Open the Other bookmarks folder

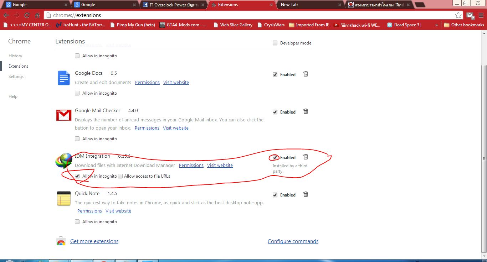coord(464,25)
